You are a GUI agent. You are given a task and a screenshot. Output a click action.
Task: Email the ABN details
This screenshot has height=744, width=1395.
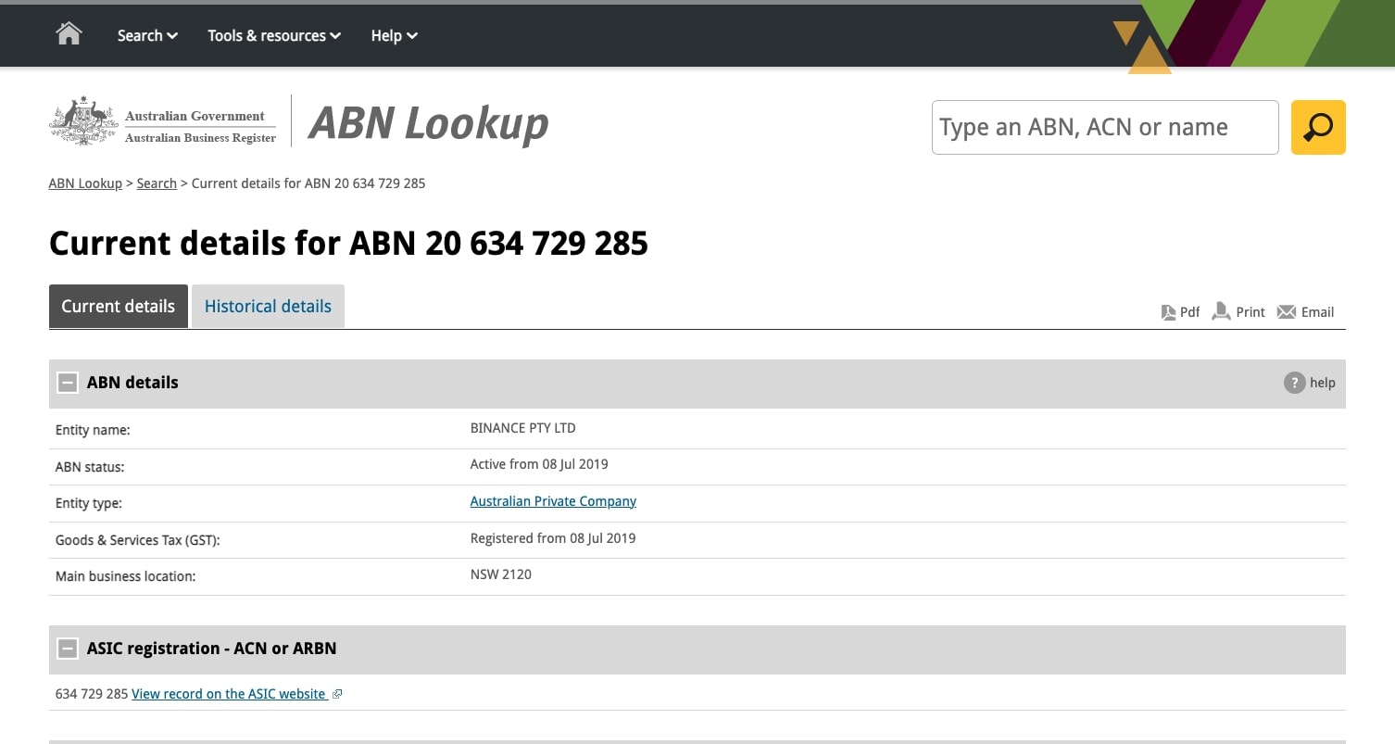pos(1305,312)
